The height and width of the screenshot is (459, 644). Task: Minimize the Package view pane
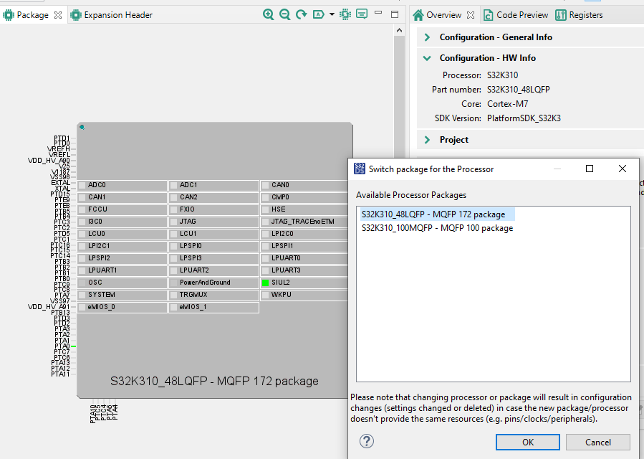[378, 13]
